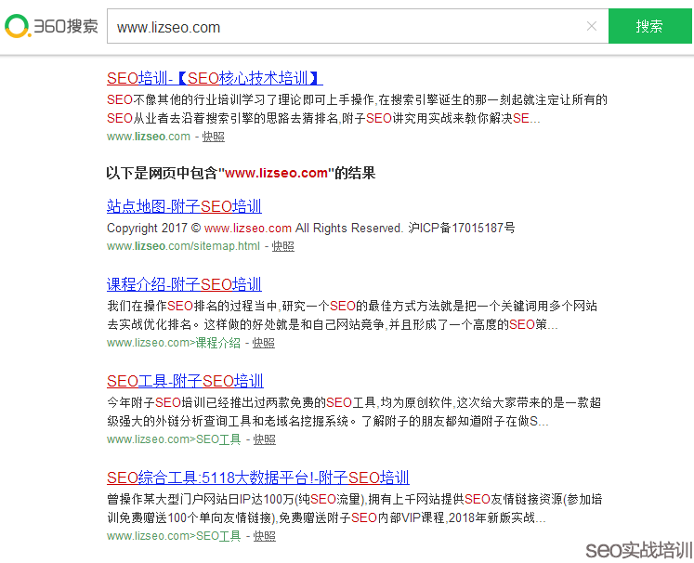This screenshot has height=563, width=694.
Task: Click the www.lizseo.com>课程介绍 breadcrumb URL
Action: point(174,343)
